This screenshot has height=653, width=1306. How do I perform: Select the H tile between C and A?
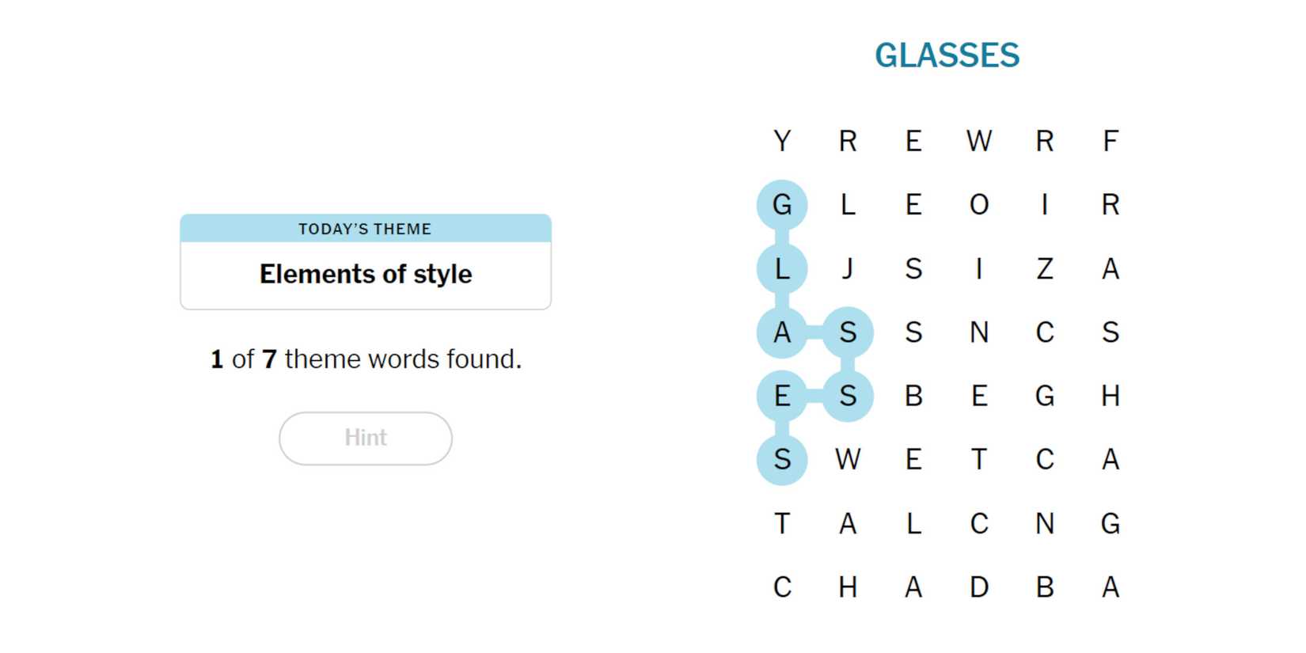(848, 587)
